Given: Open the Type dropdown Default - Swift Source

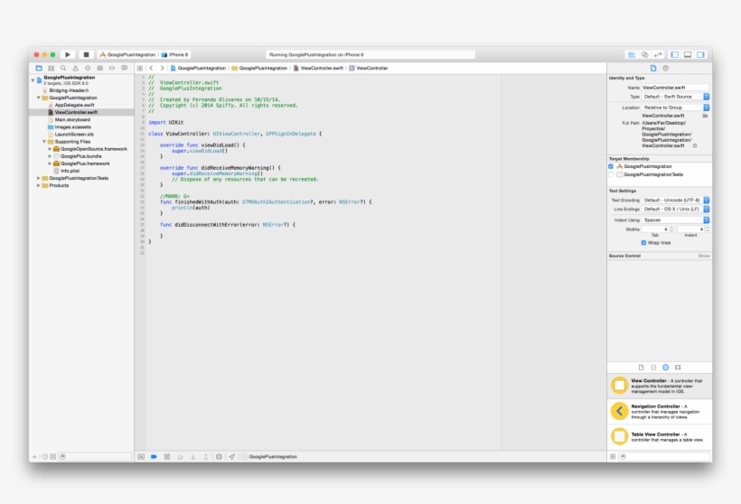Looking at the screenshot, I should [675, 97].
